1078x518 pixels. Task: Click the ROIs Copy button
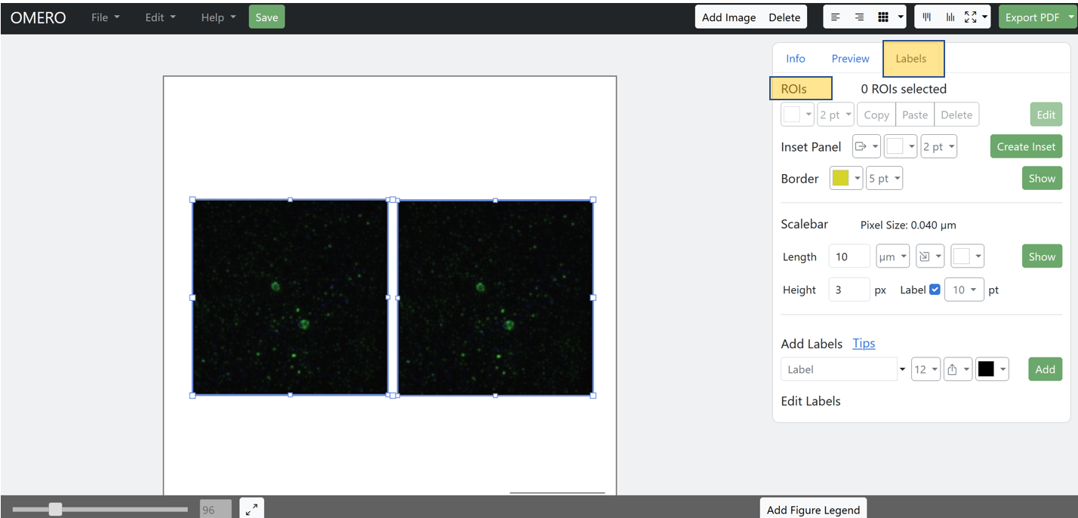click(876, 115)
